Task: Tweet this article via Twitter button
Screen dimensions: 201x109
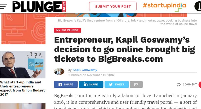Action: coord(116,85)
